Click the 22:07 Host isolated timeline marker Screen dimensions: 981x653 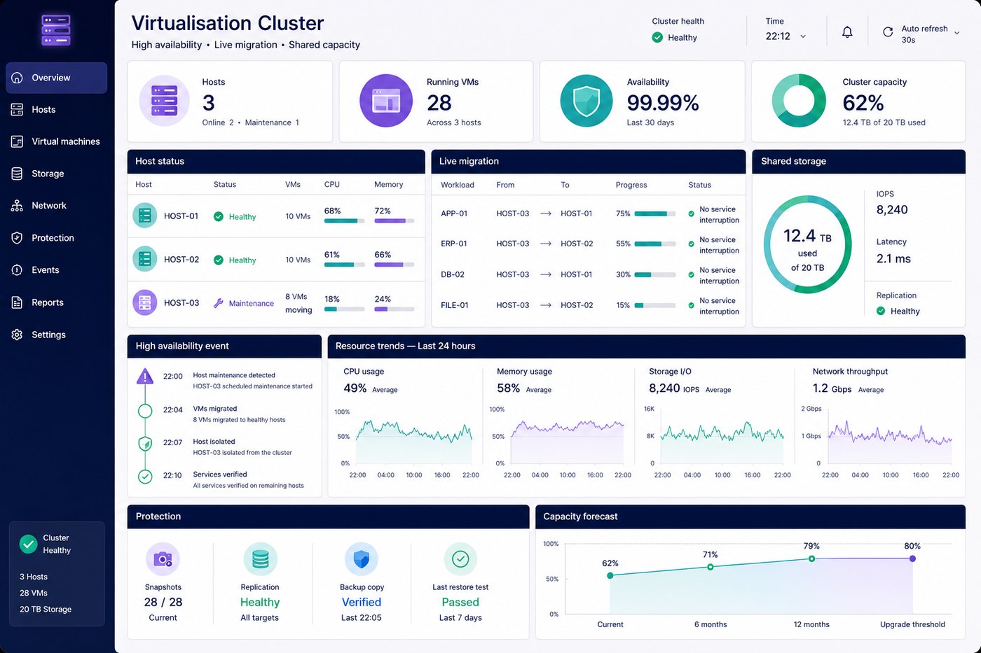[145, 444]
